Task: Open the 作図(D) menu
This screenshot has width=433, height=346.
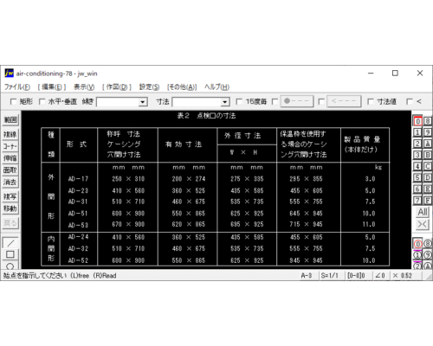Action: point(117,86)
